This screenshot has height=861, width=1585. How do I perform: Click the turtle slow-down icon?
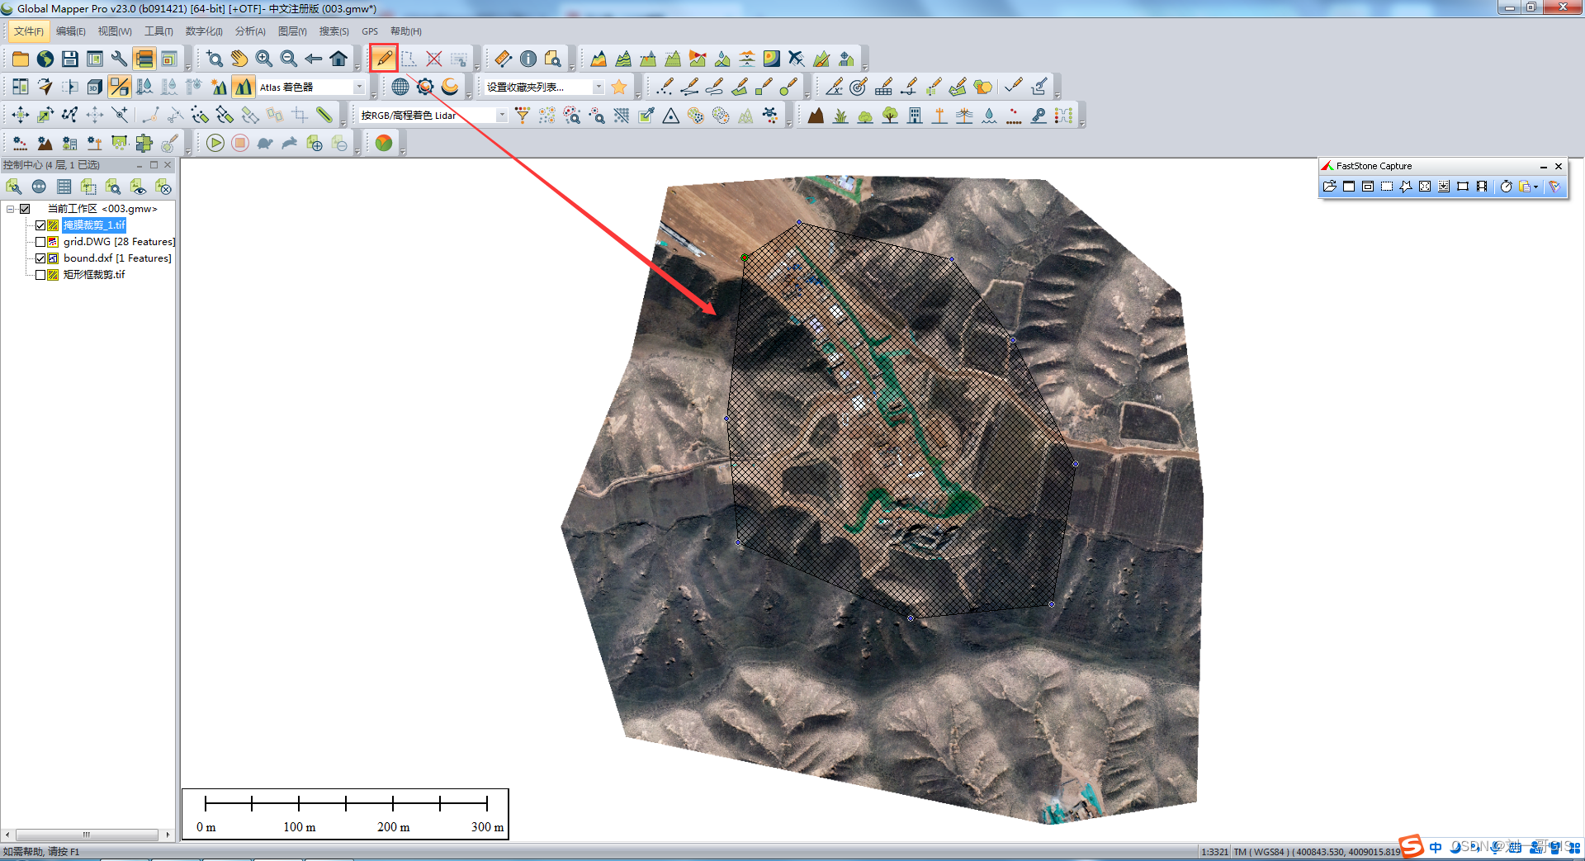(x=265, y=143)
